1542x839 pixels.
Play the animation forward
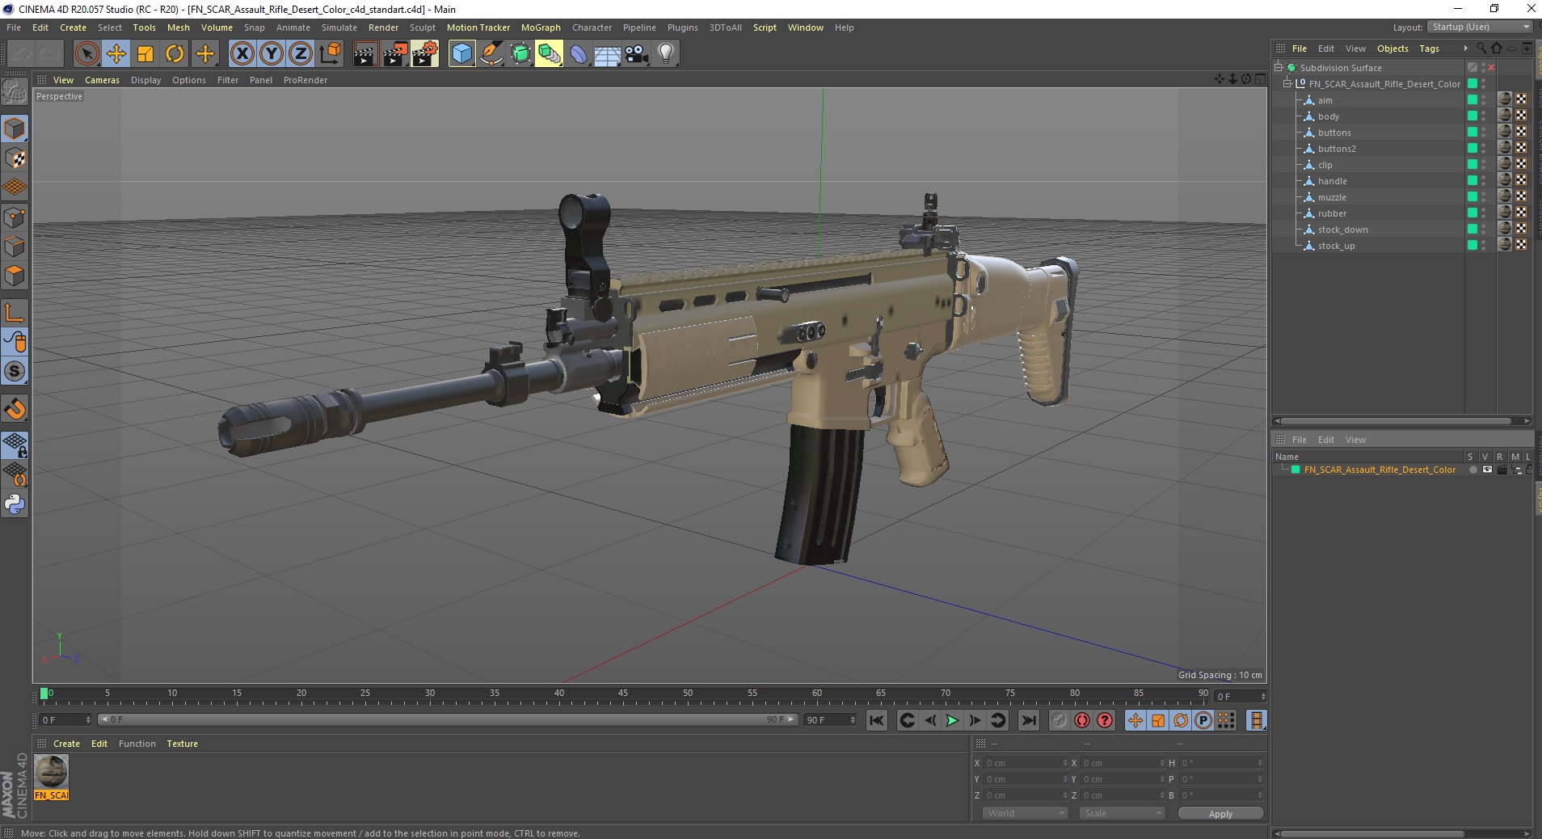[x=952, y=720]
